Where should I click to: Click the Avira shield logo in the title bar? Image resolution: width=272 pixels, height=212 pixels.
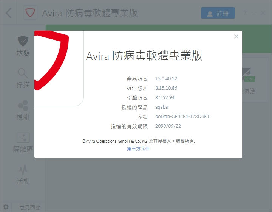point(30,13)
